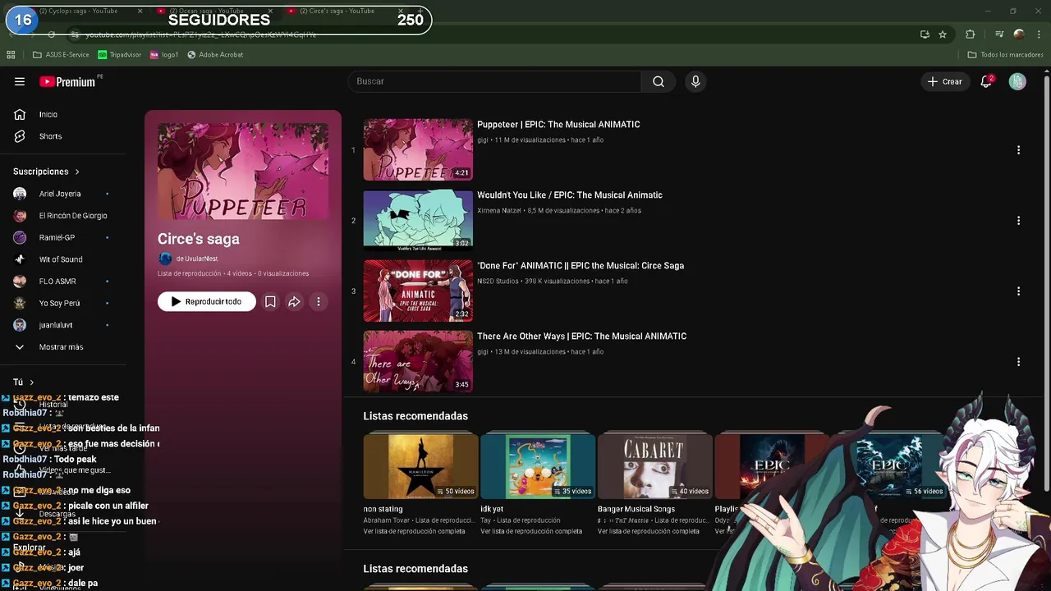This screenshot has width=1051, height=591.
Task: Open the YouTube hamburger guide menu
Action: pyautogui.click(x=20, y=81)
